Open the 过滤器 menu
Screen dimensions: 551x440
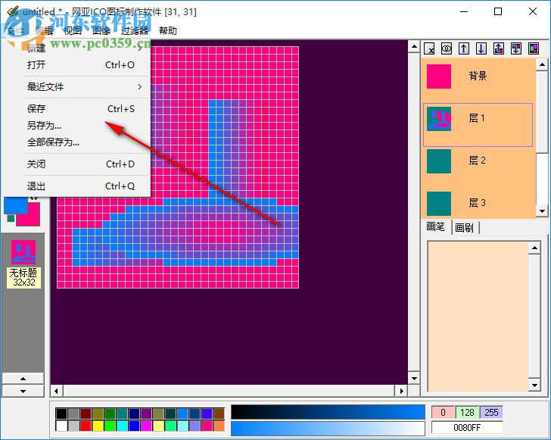click(135, 31)
